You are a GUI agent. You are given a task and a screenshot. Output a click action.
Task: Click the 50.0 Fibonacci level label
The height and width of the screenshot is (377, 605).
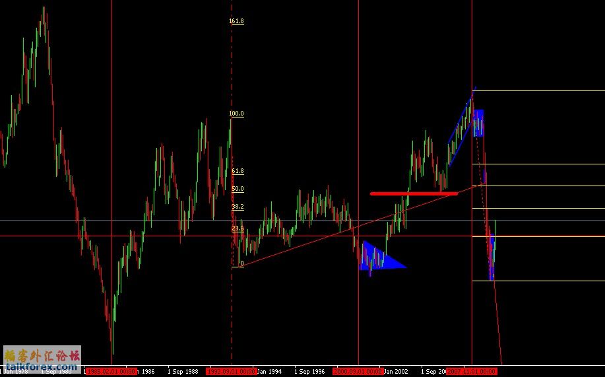pos(238,189)
